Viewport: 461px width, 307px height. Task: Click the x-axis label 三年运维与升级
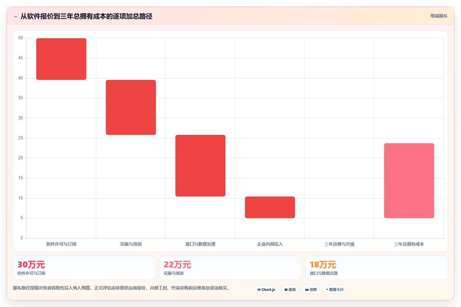tap(339, 244)
